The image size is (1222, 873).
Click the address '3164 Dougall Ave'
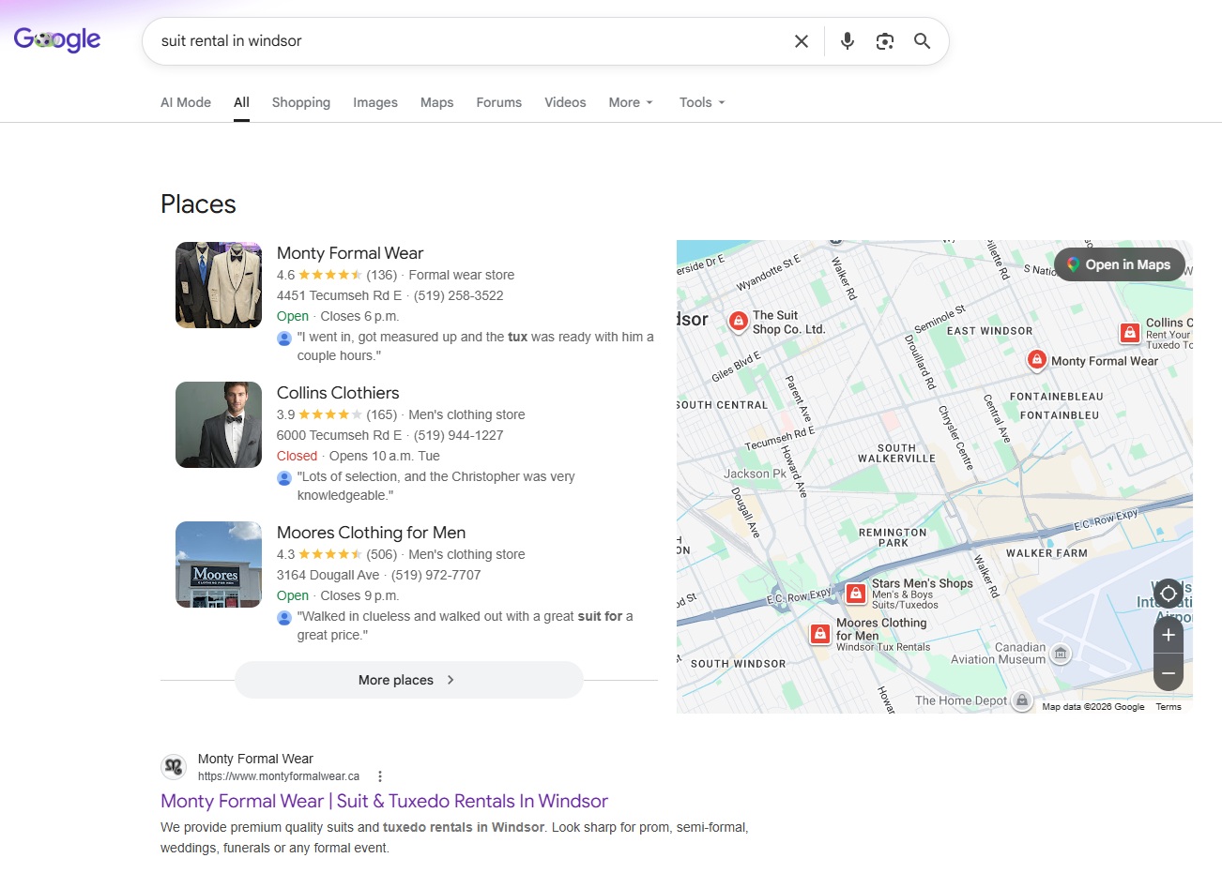328,575
